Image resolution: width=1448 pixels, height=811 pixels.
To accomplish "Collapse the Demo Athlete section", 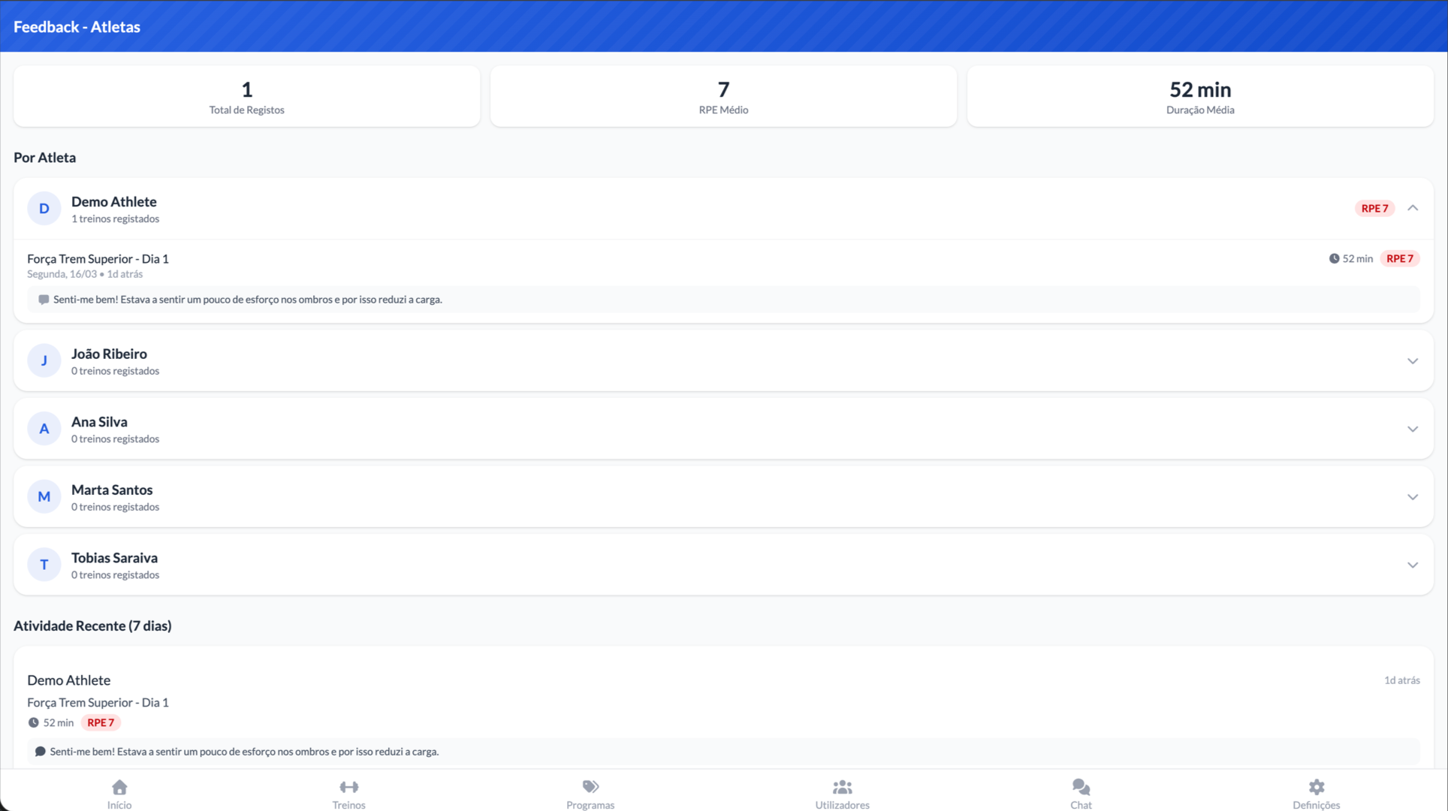I will click(1412, 208).
